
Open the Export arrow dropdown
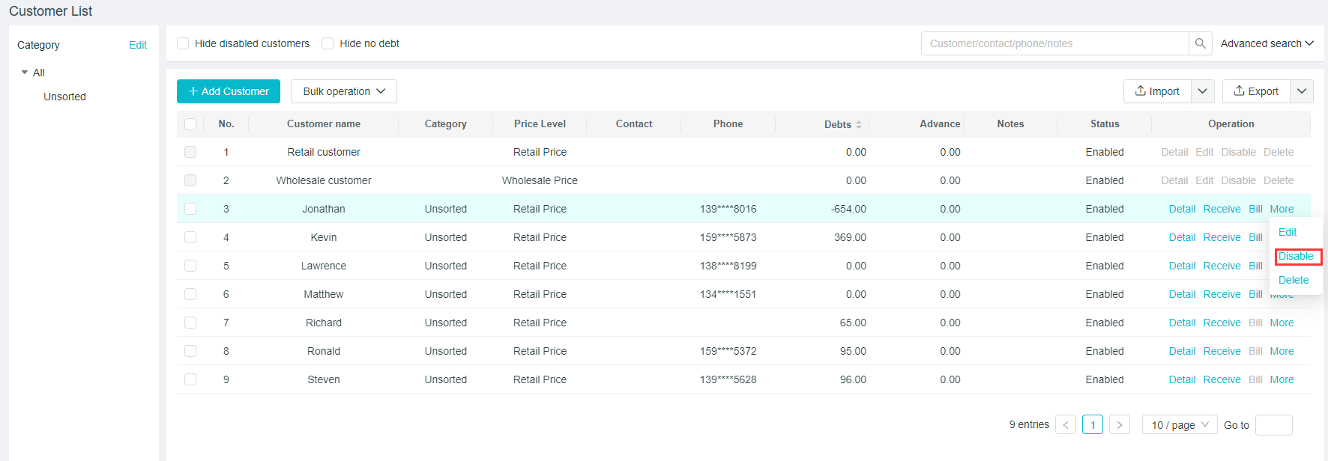click(x=1302, y=91)
